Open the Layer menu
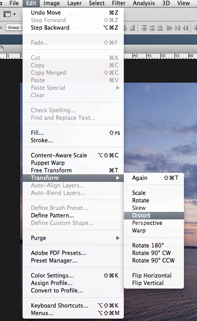Viewport: 197px width, 321px height. point(74,3)
